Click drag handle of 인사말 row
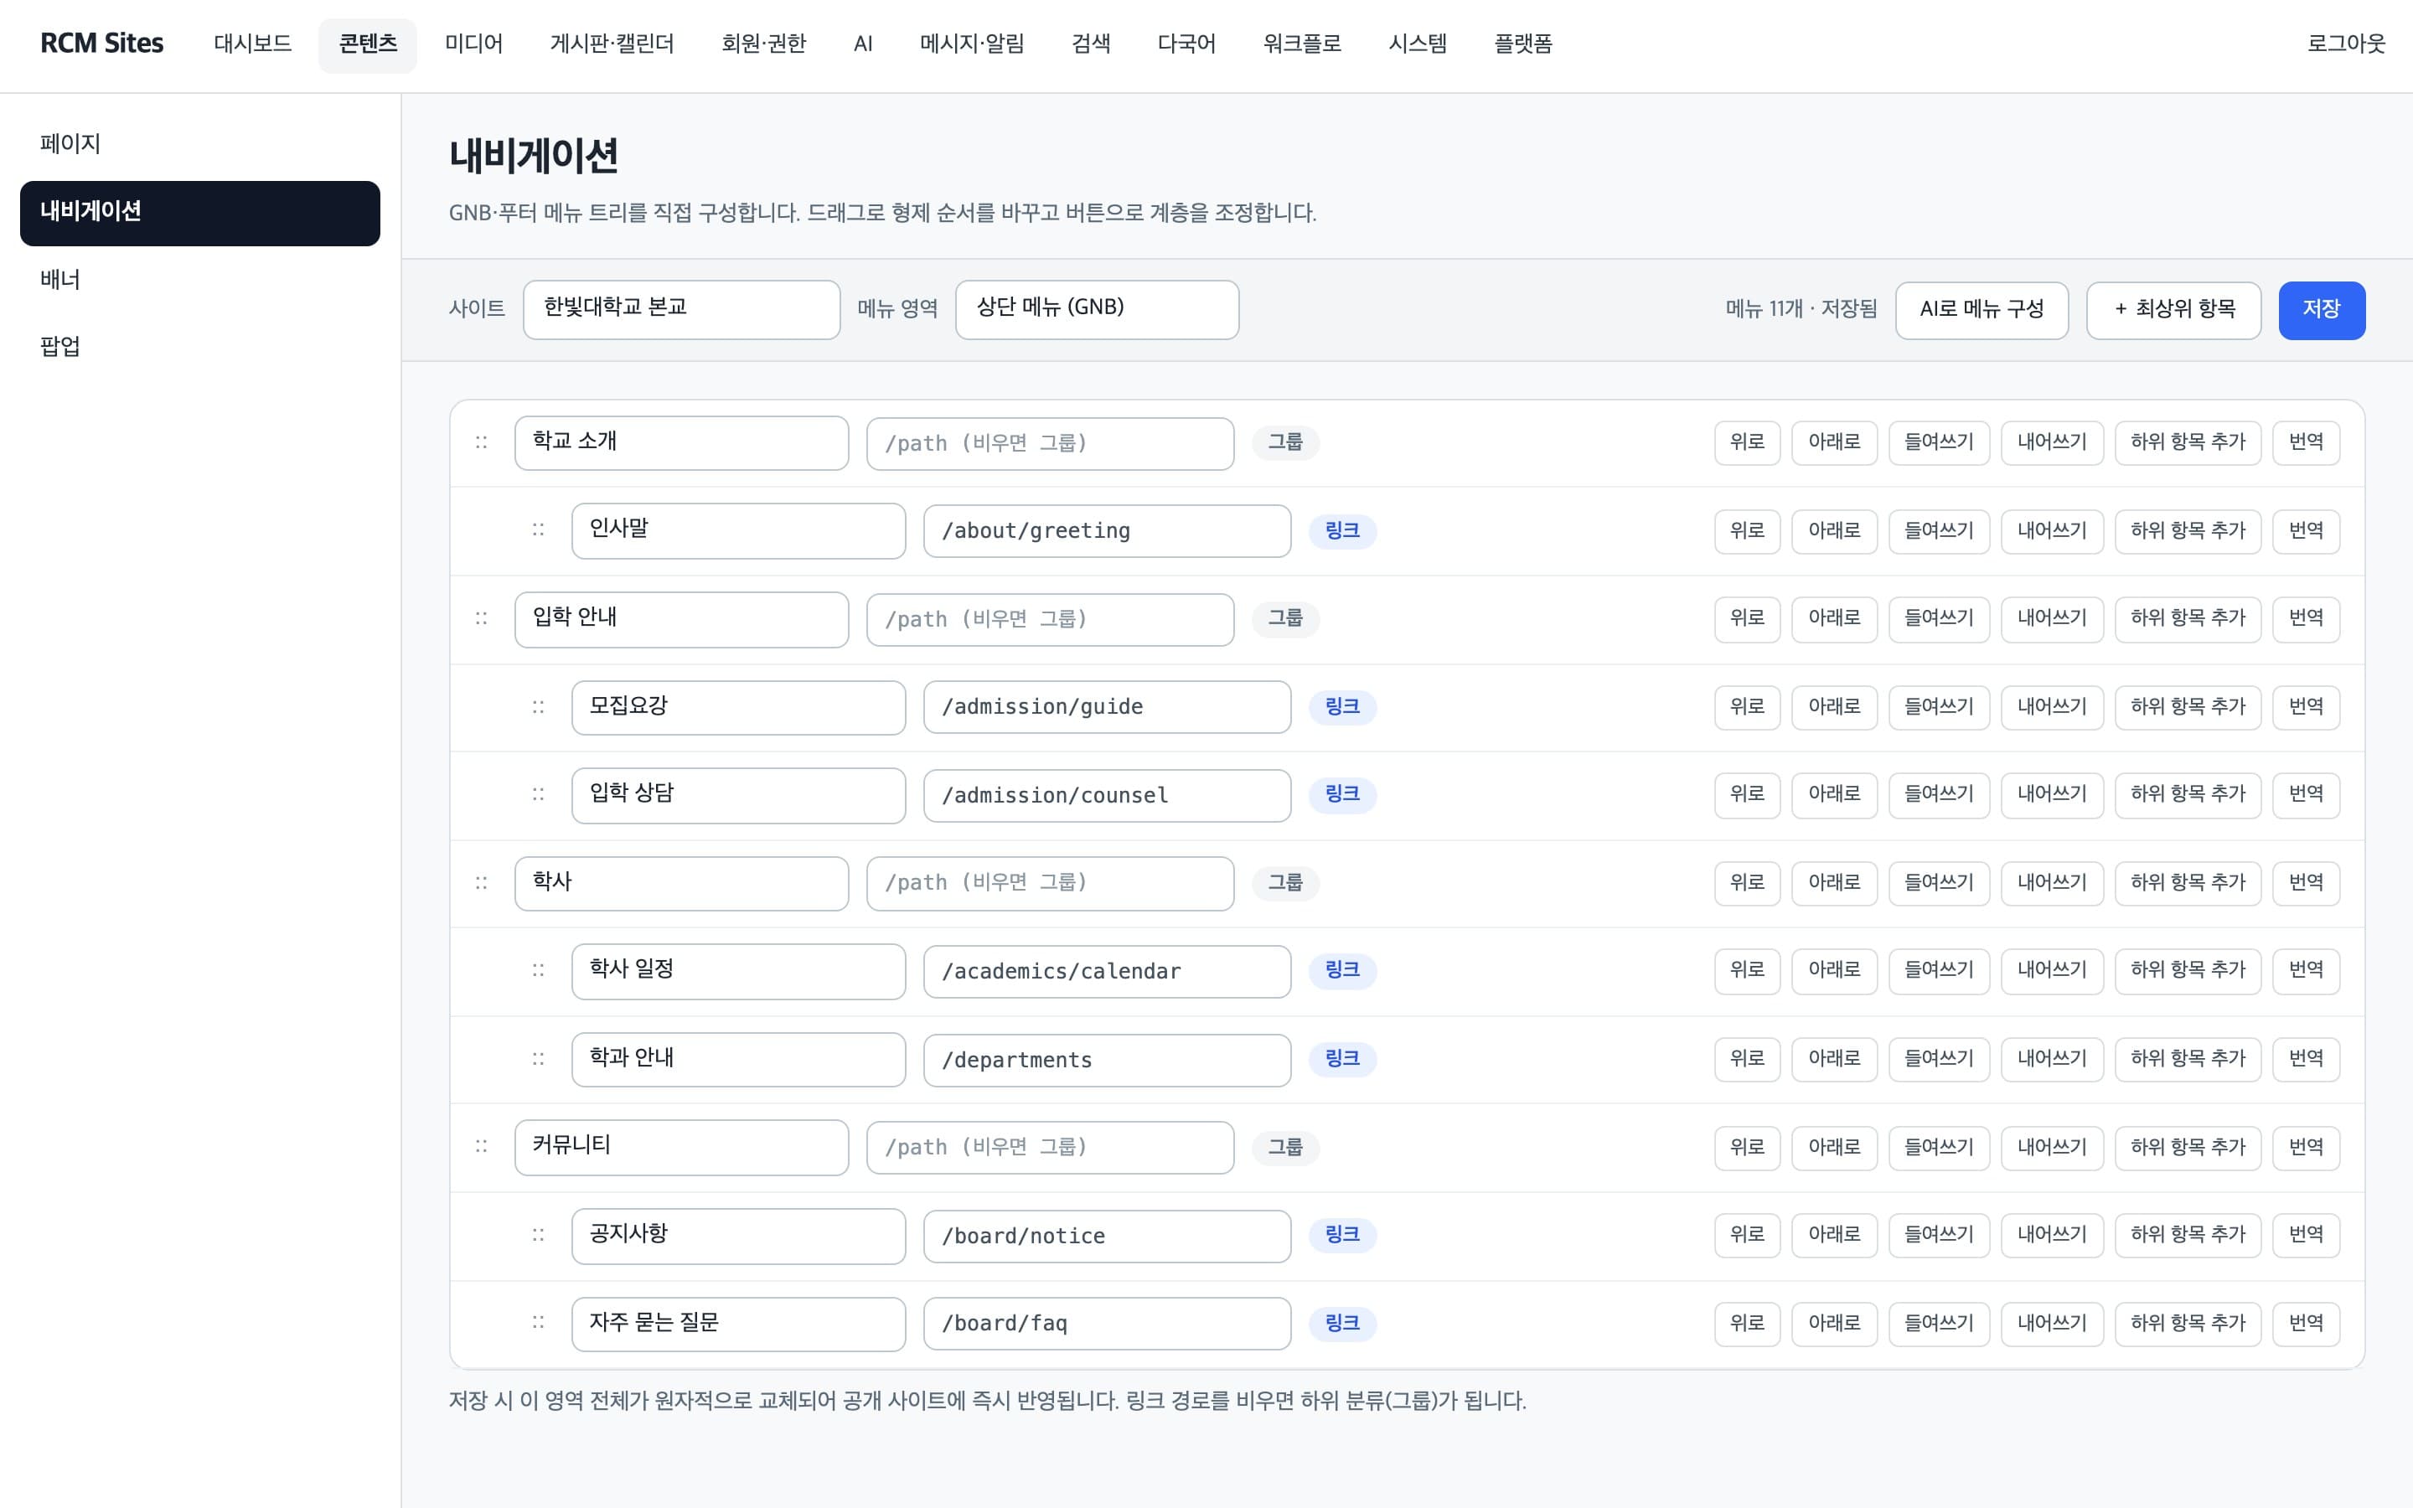2413x1508 pixels. coord(539,529)
